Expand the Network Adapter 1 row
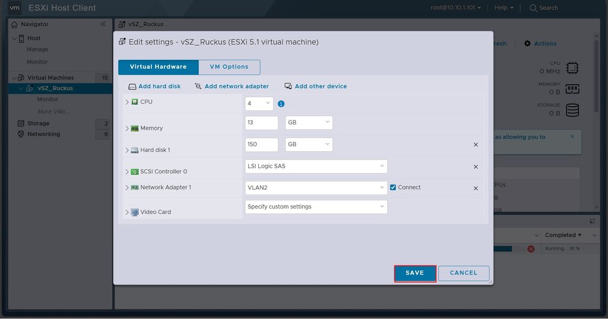Screen dimensions: 608x319 click(127, 188)
